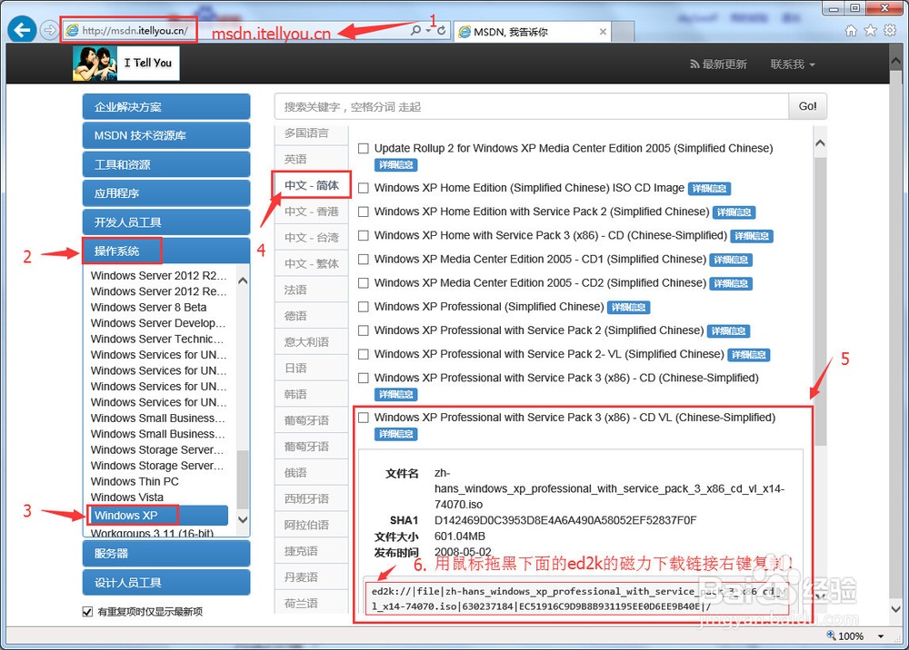Image resolution: width=909 pixels, height=650 pixels.
Task: Switch to the 中文 - 繁体 language tab
Action: pos(311,263)
